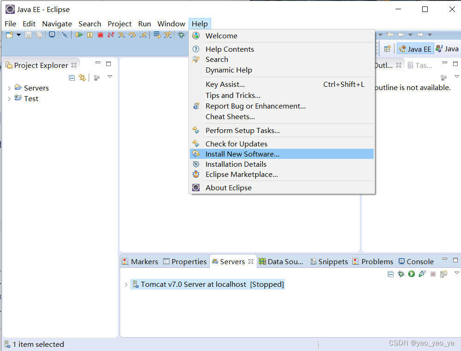Open the New wizard dropdown arrow

pos(18,35)
